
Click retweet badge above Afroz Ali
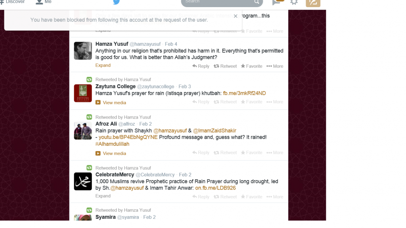[x=89, y=117]
